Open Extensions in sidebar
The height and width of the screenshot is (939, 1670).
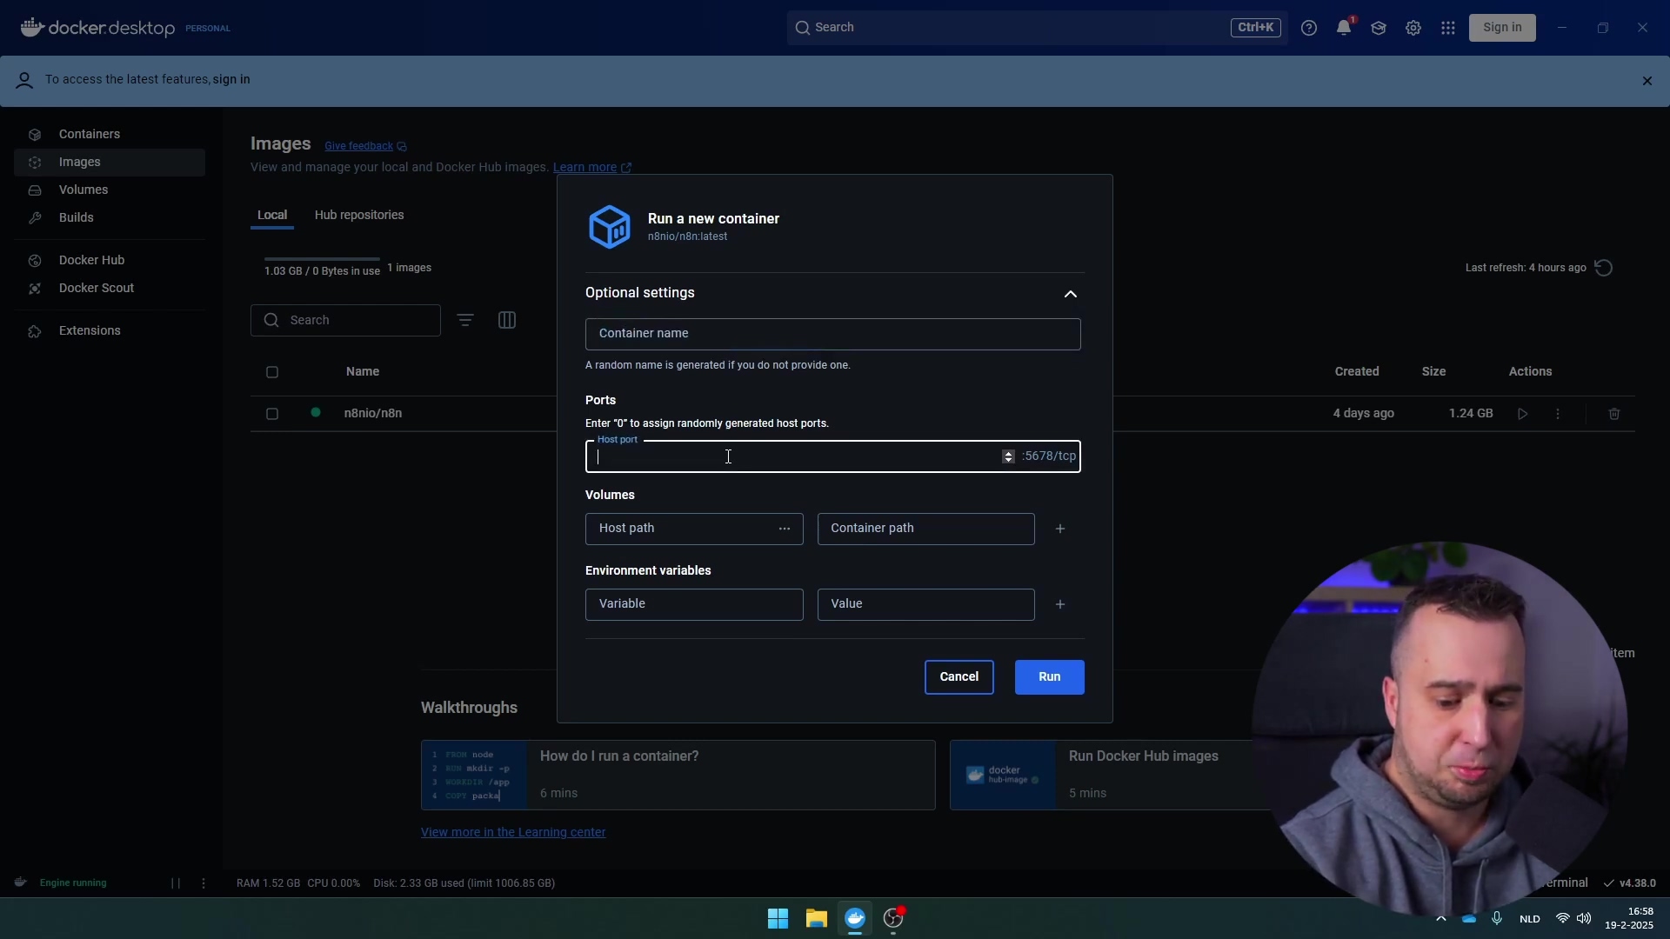coord(90,331)
